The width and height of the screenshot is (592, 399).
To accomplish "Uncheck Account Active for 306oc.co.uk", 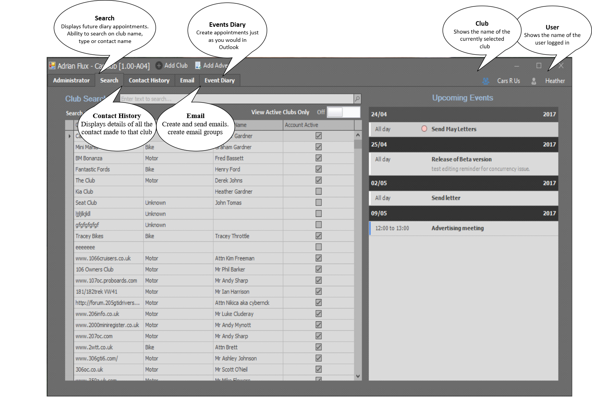I will (x=319, y=370).
